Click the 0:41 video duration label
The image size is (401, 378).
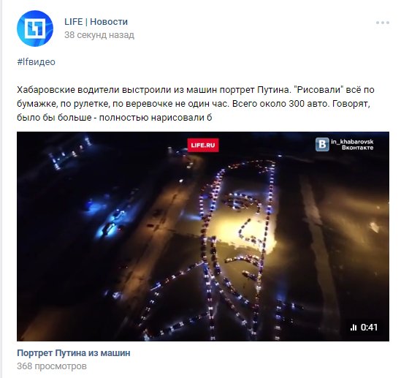click(369, 328)
